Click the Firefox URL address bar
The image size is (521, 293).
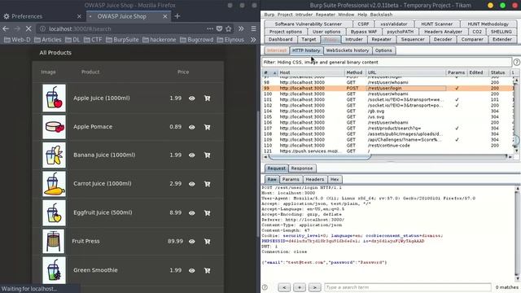click(123, 29)
